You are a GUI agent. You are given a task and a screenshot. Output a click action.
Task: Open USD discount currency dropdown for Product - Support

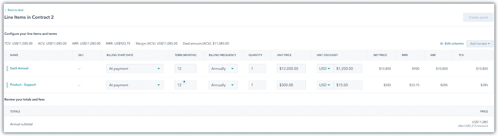tap(325, 85)
